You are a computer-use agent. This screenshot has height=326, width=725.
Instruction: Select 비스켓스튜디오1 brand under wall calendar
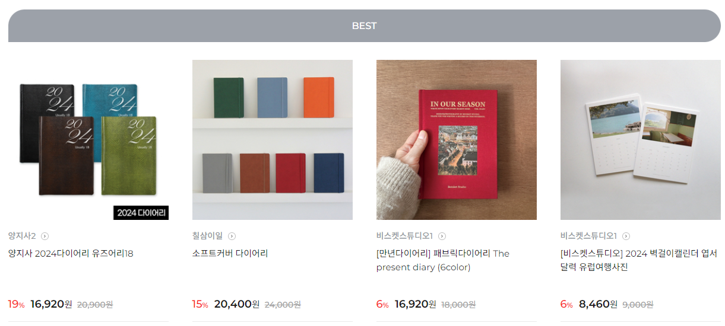589,236
